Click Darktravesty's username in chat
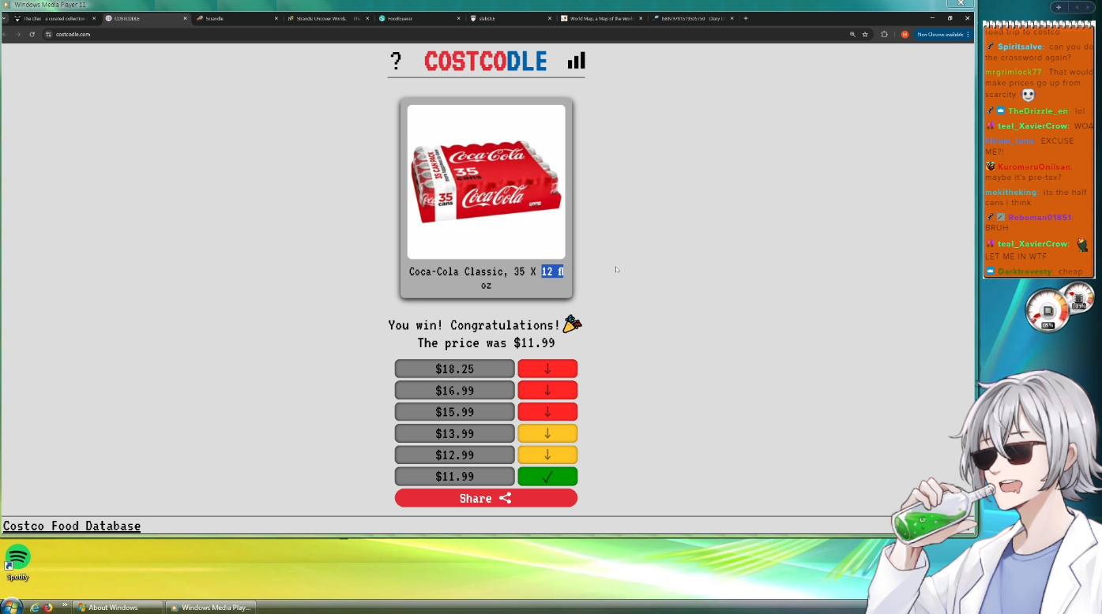The width and height of the screenshot is (1102, 614). [1025, 271]
